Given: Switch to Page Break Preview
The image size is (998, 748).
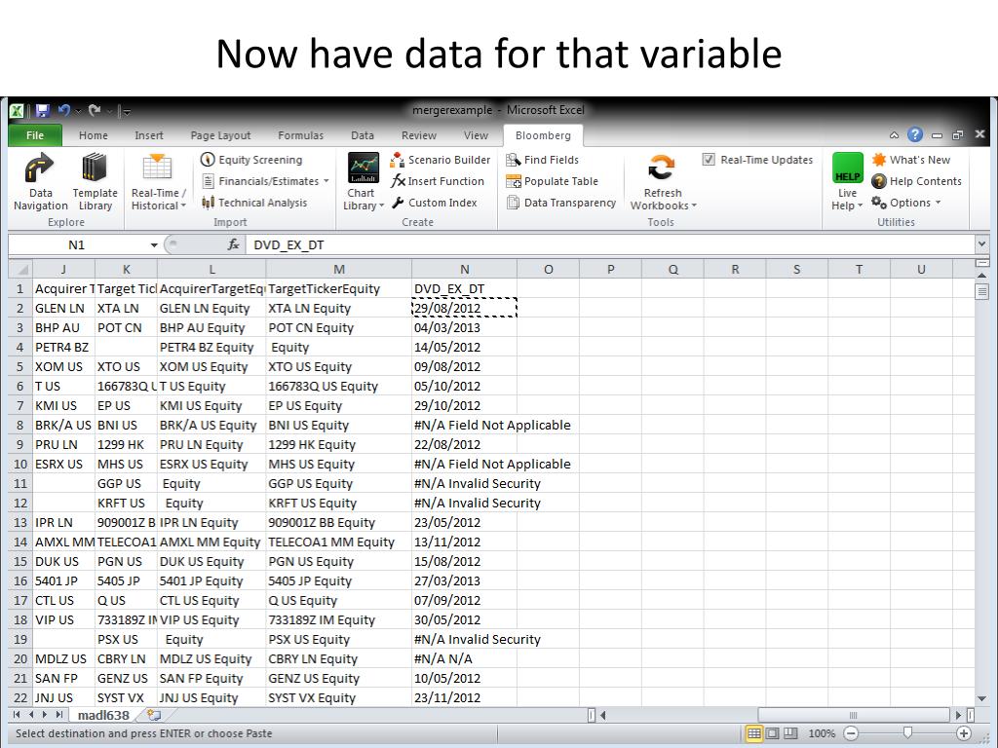Looking at the screenshot, I should (790, 733).
